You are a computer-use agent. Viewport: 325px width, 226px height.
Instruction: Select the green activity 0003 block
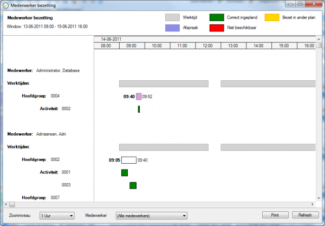133,185
